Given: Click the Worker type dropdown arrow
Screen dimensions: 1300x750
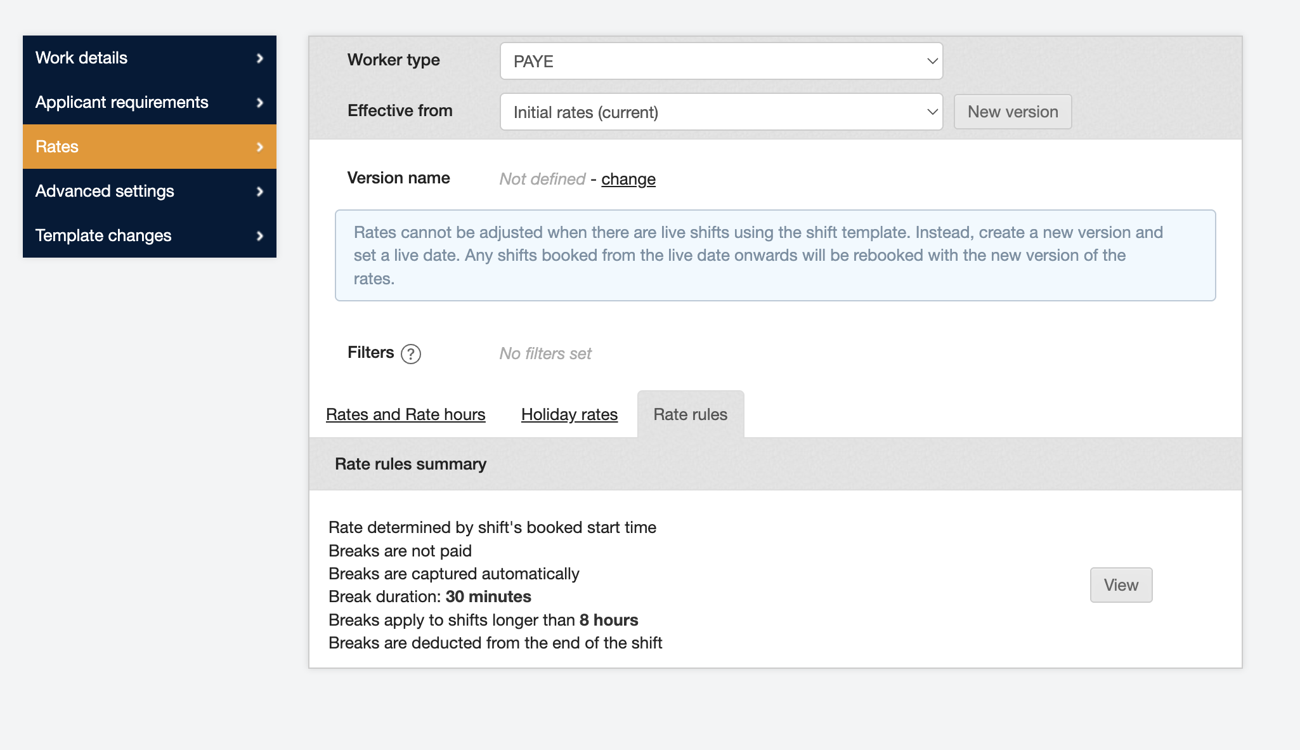Looking at the screenshot, I should pyautogui.click(x=932, y=62).
